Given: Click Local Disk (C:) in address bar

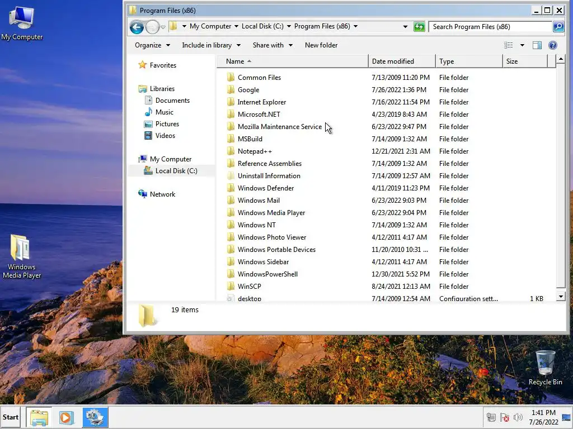Looking at the screenshot, I should 262,26.
